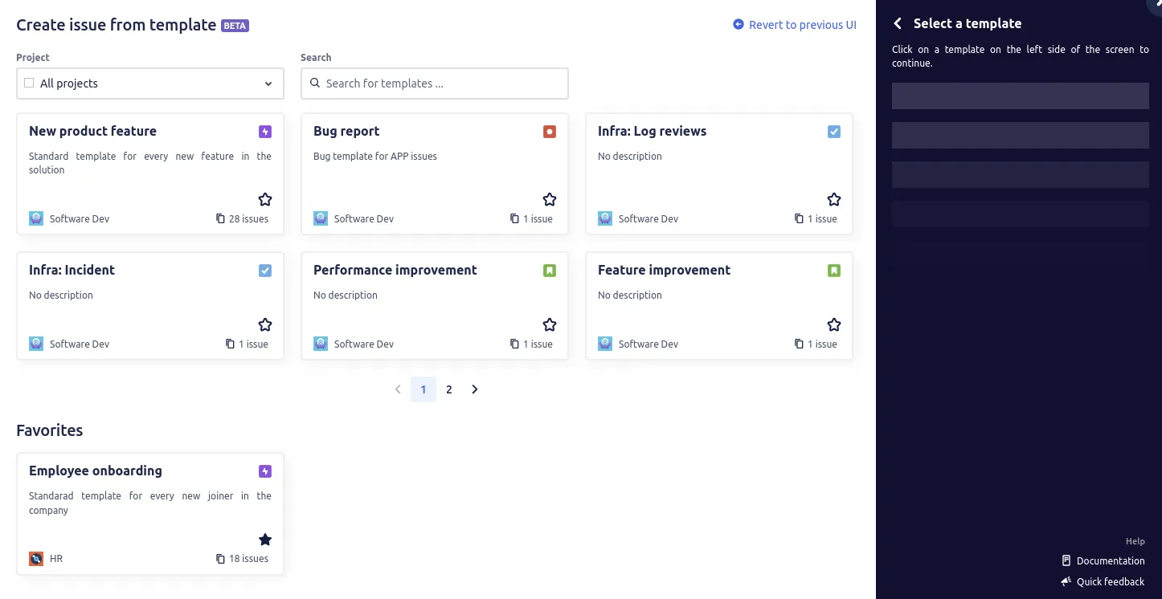Image resolution: width=1162 pixels, height=599 pixels.
Task: Click the Revert to previous UI arrow icon
Action: [x=739, y=24]
